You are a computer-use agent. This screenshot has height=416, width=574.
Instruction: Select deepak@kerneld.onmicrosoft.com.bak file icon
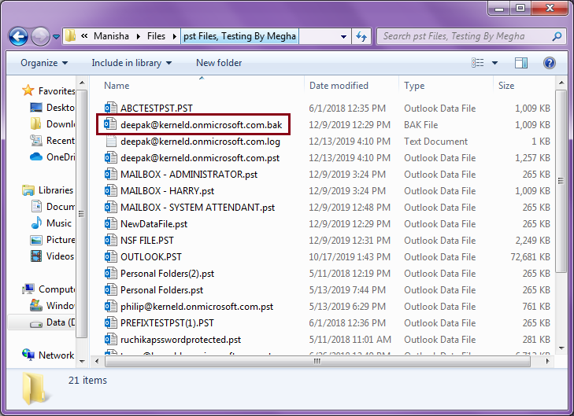coord(110,124)
